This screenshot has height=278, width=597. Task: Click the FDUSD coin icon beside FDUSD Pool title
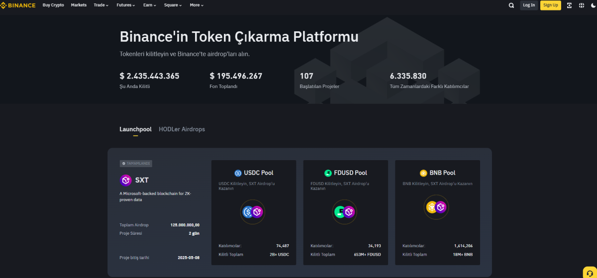coord(328,173)
